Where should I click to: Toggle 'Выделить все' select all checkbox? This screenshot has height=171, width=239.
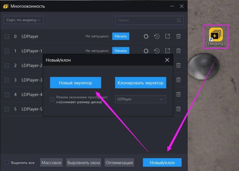tap(7, 162)
